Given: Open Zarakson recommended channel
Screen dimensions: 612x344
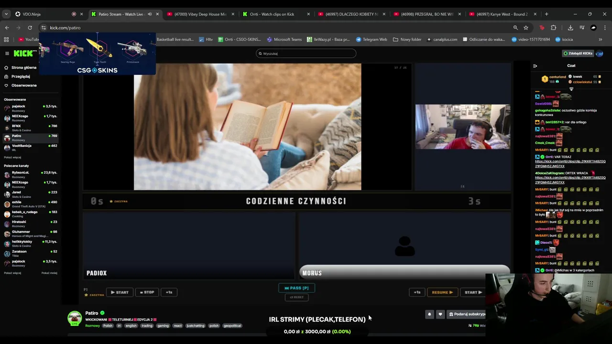Looking at the screenshot, I should tap(30, 253).
